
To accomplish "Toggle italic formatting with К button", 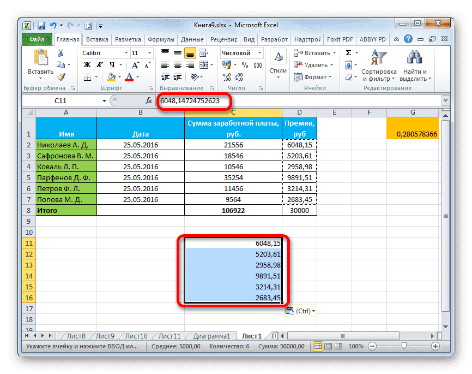I will [99, 64].
